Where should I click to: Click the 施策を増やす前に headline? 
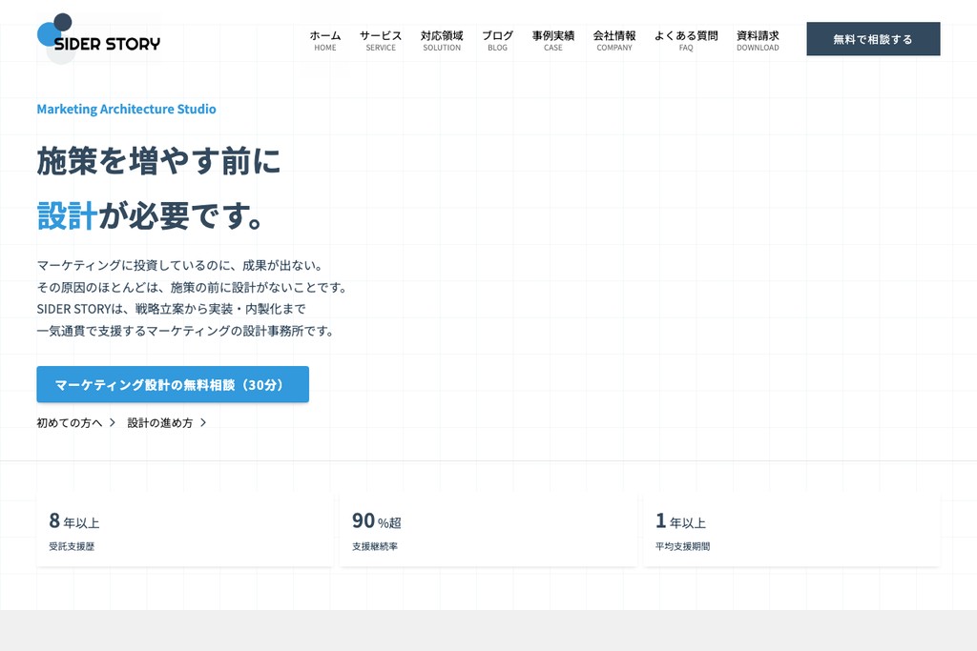pyautogui.click(x=159, y=161)
